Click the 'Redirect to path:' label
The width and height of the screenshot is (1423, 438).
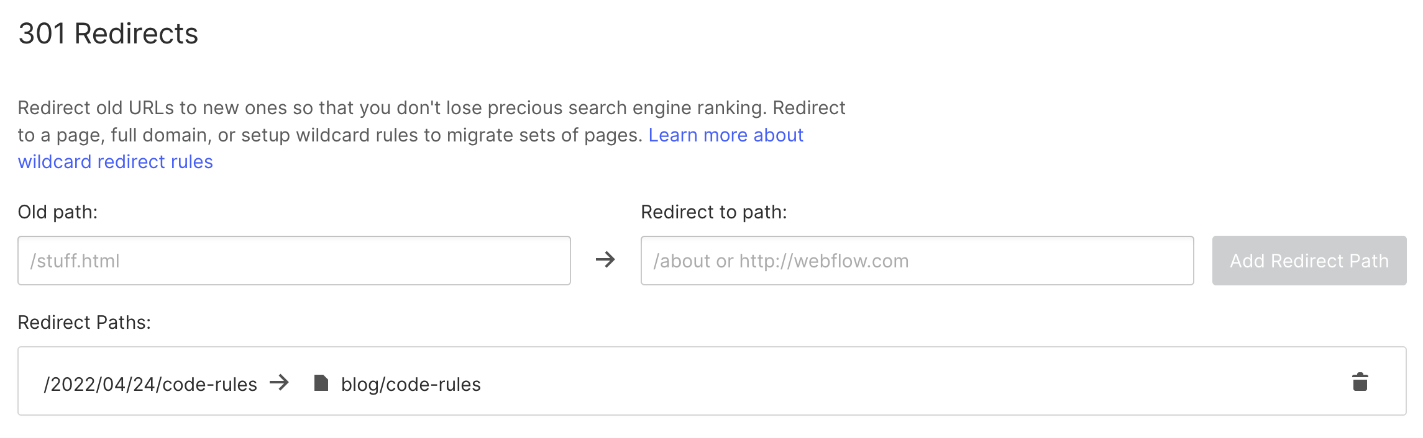[713, 212]
